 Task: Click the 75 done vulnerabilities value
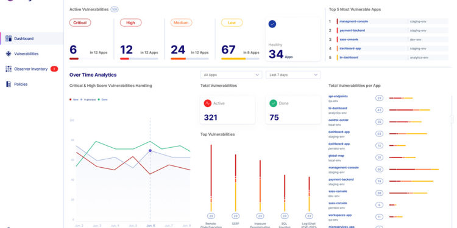(274, 117)
